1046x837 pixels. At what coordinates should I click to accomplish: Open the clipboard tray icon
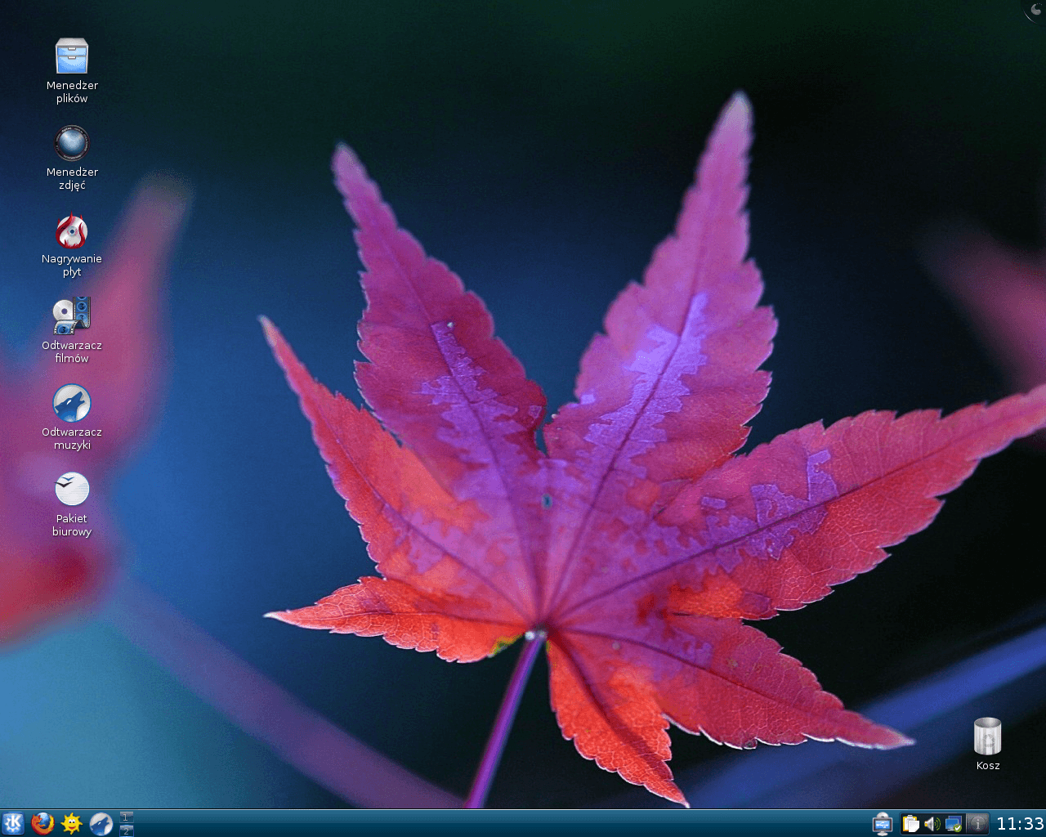[911, 824]
